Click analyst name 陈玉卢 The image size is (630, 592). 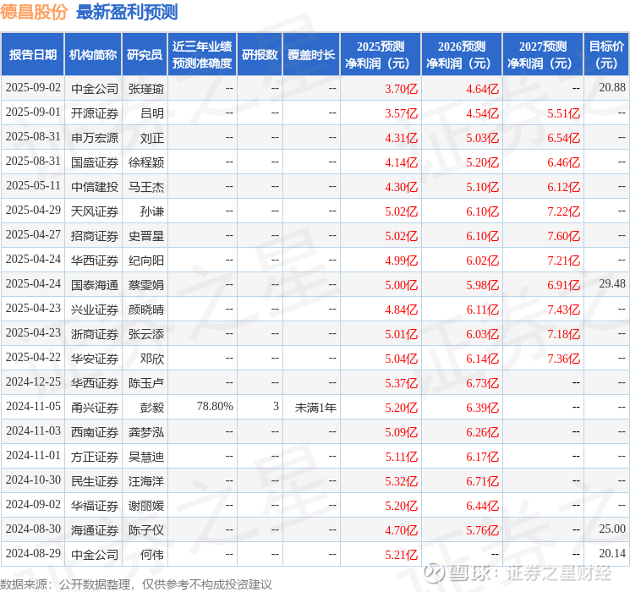pos(146,383)
